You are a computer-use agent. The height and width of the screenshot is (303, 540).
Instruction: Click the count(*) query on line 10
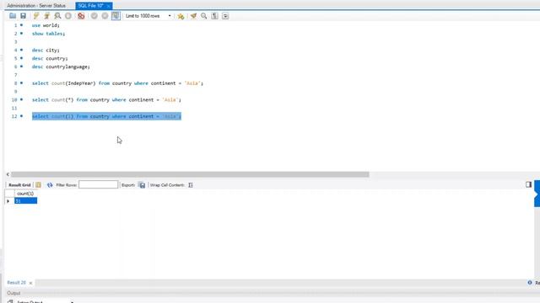(x=106, y=99)
